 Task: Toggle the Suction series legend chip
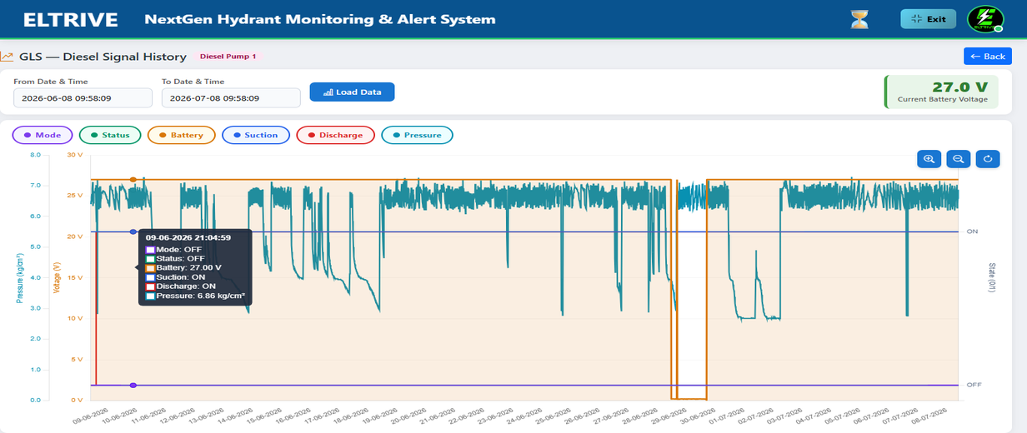tap(256, 135)
